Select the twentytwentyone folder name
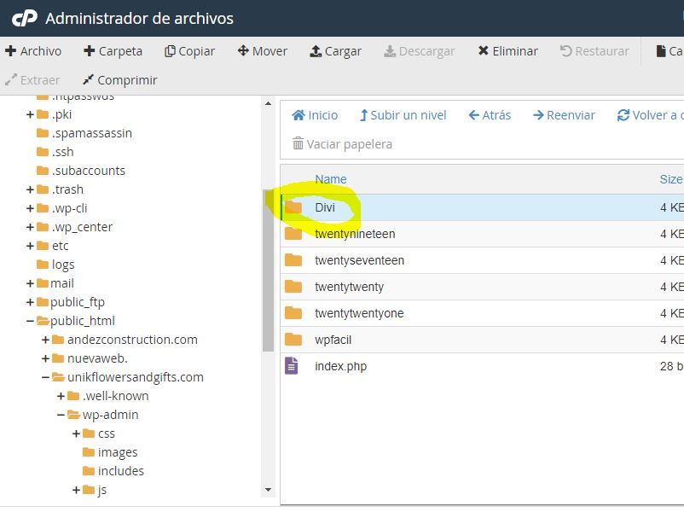 pyautogui.click(x=359, y=313)
